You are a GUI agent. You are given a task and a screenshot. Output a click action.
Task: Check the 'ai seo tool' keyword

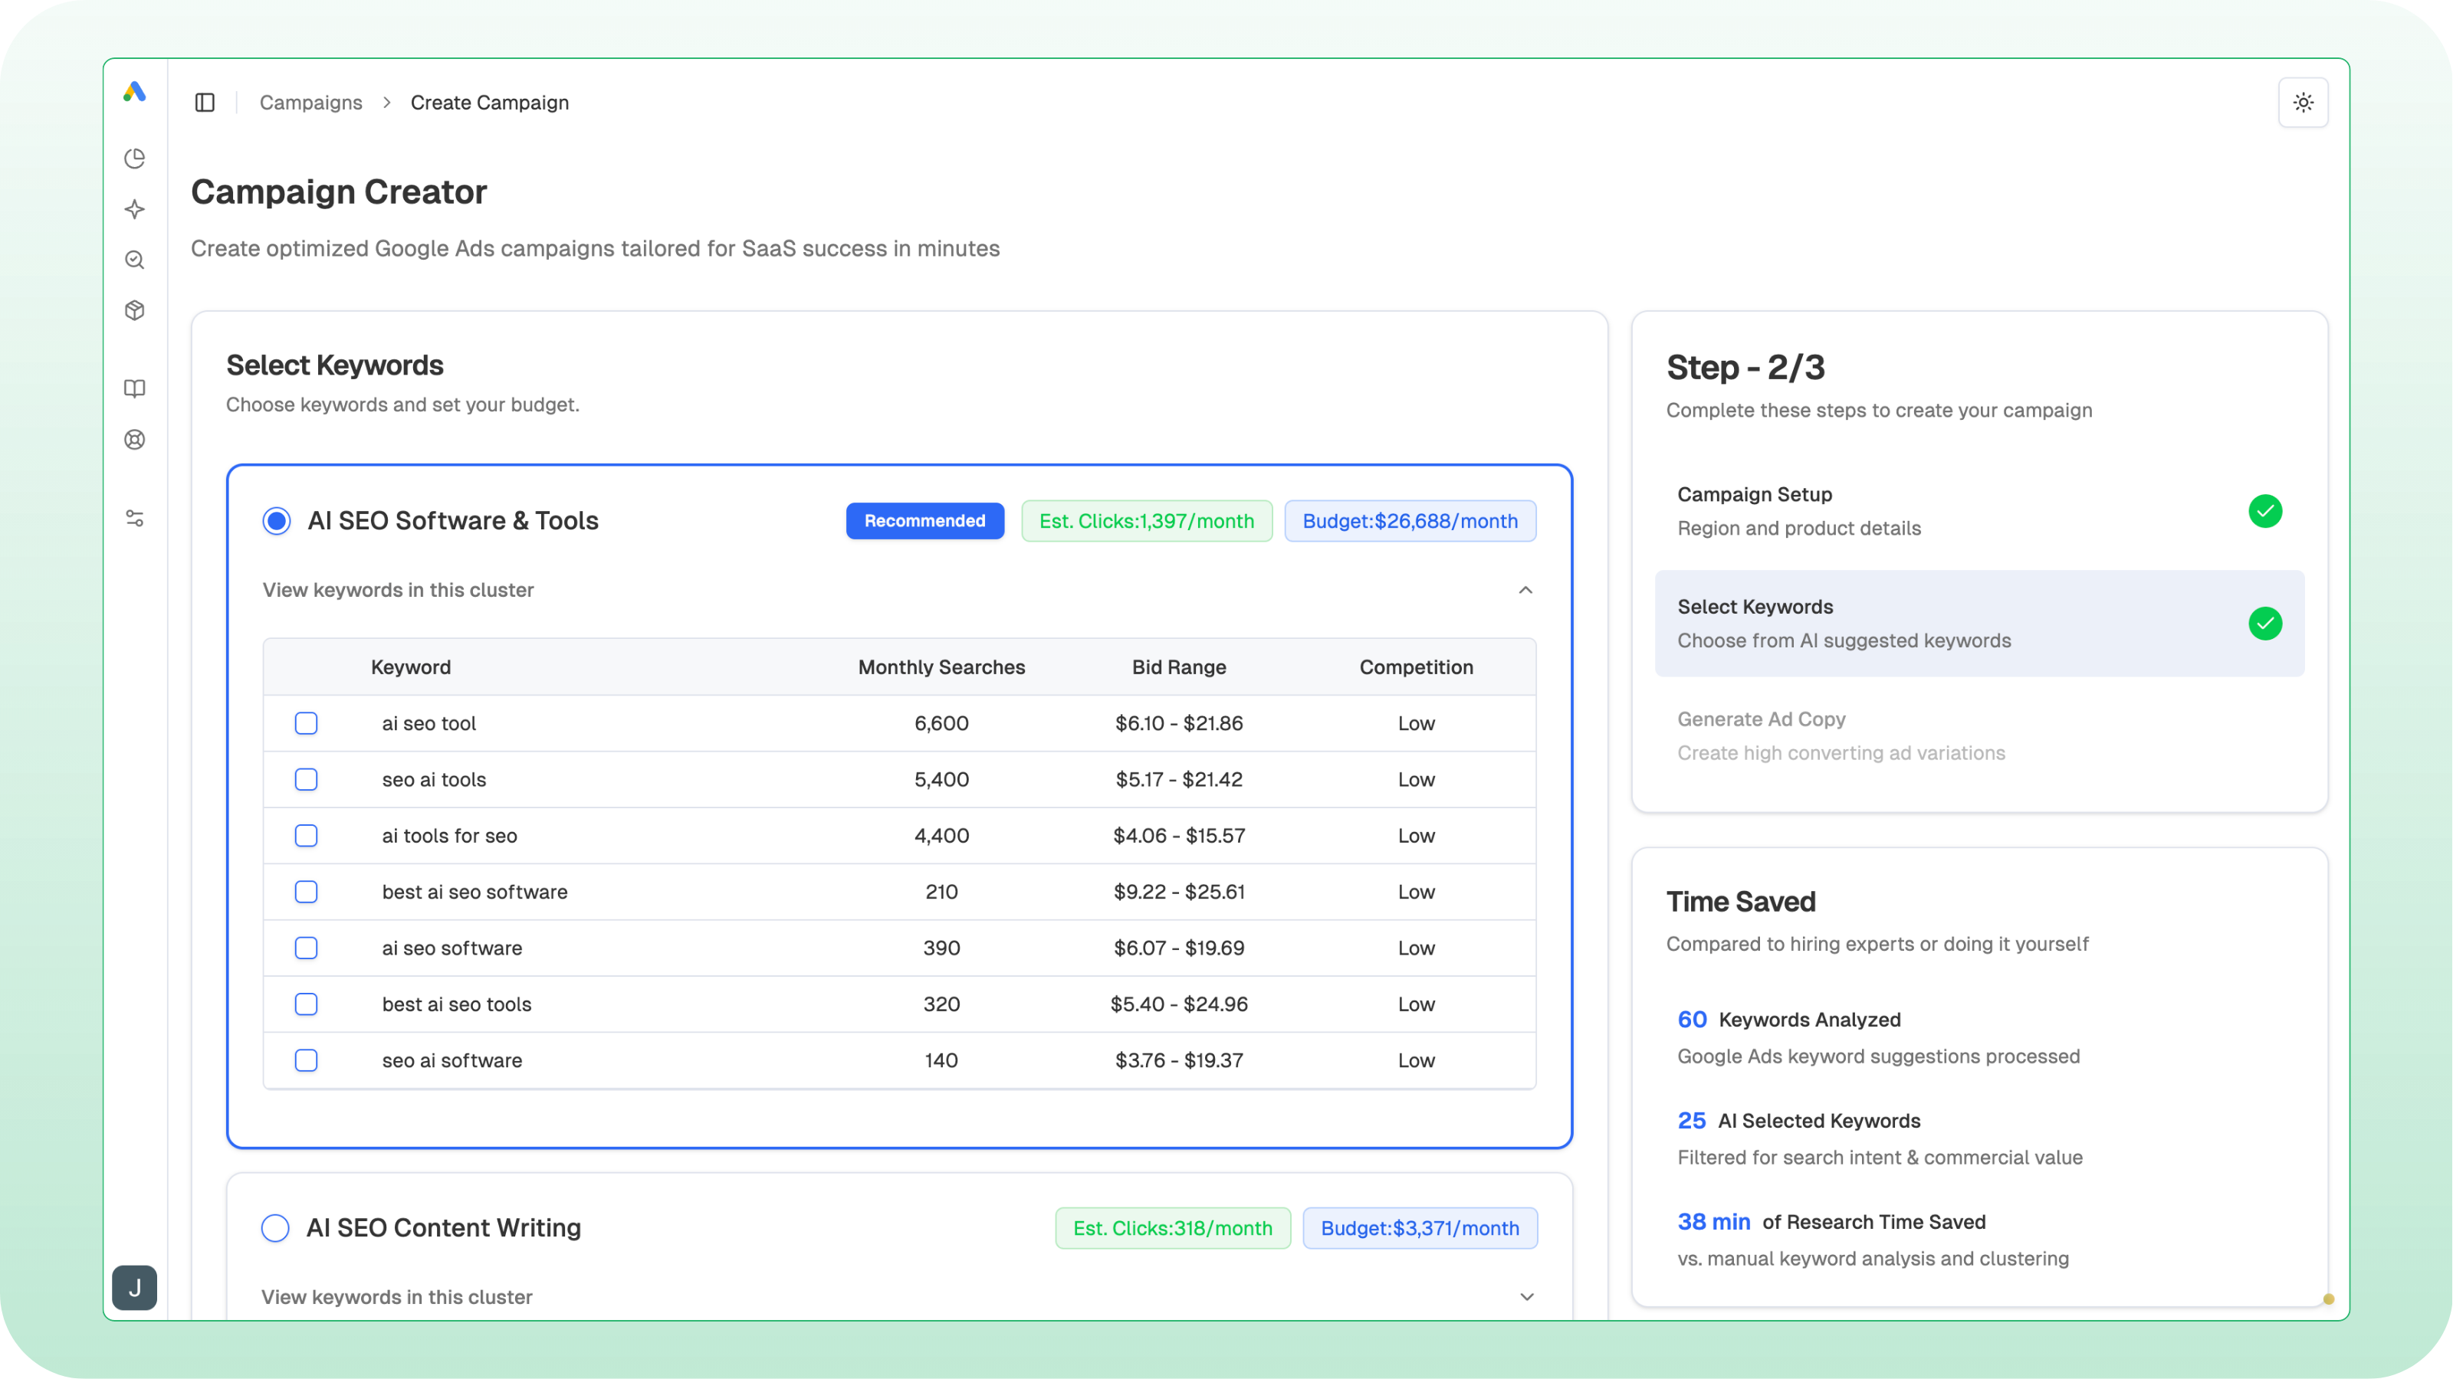306,723
